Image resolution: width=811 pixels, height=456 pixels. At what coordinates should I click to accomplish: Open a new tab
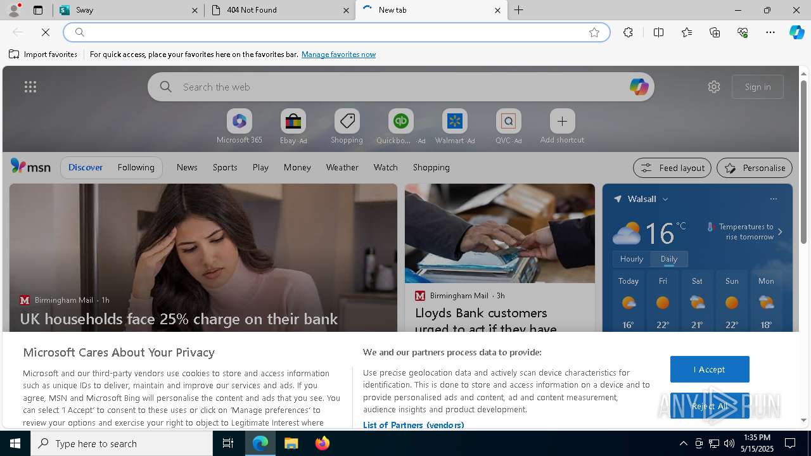click(519, 10)
